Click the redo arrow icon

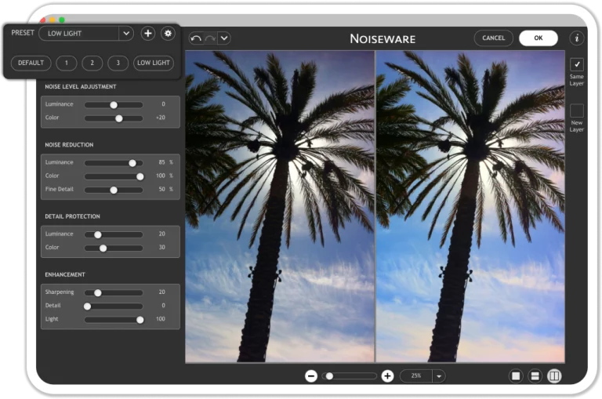209,38
